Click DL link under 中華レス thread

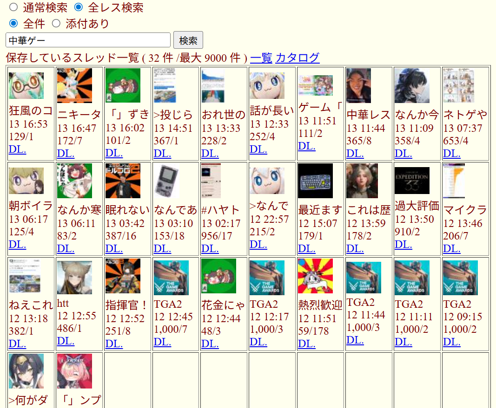tap(355, 154)
